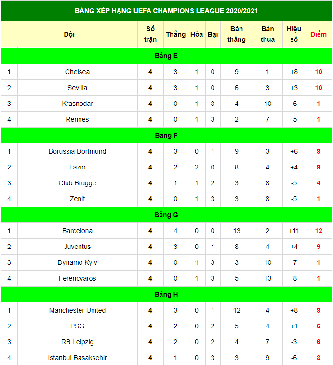Select the Juventus team name
The width and height of the screenshot is (333, 365).
click(77, 247)
